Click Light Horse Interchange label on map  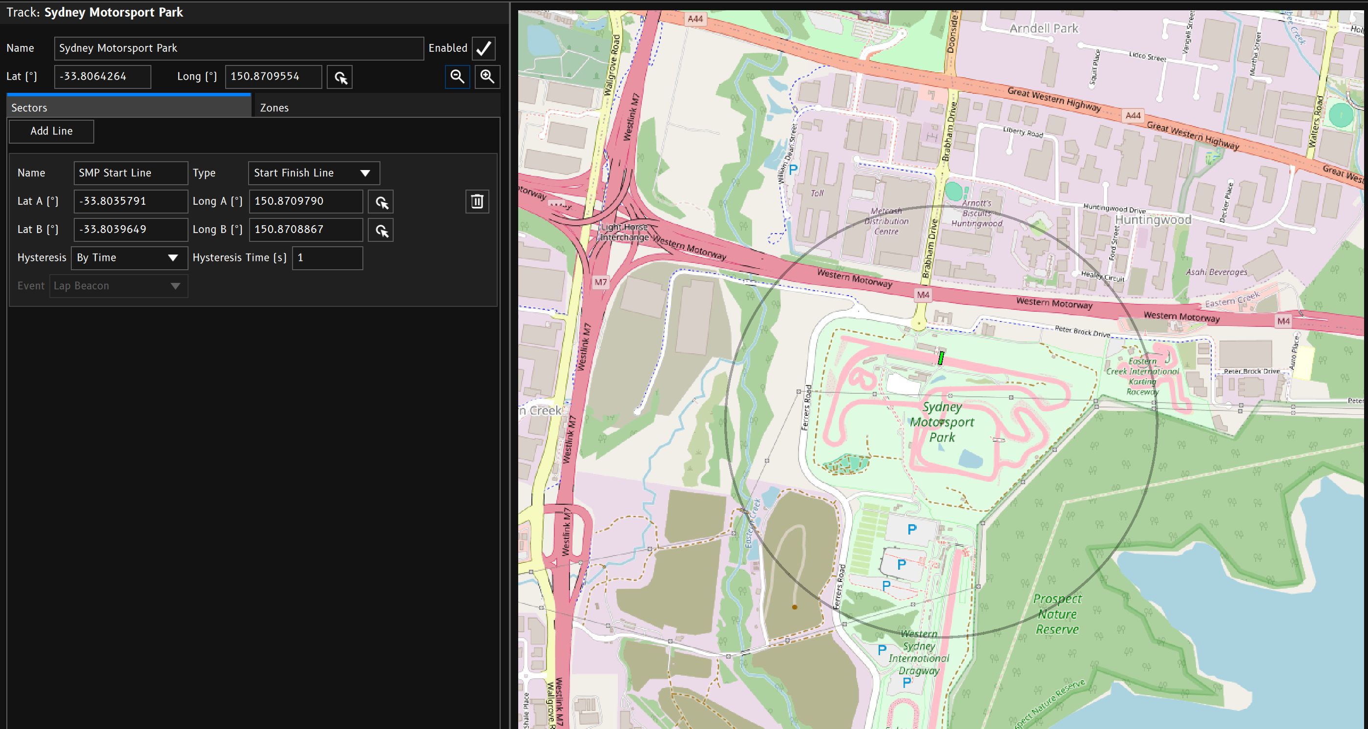point(624,232)
